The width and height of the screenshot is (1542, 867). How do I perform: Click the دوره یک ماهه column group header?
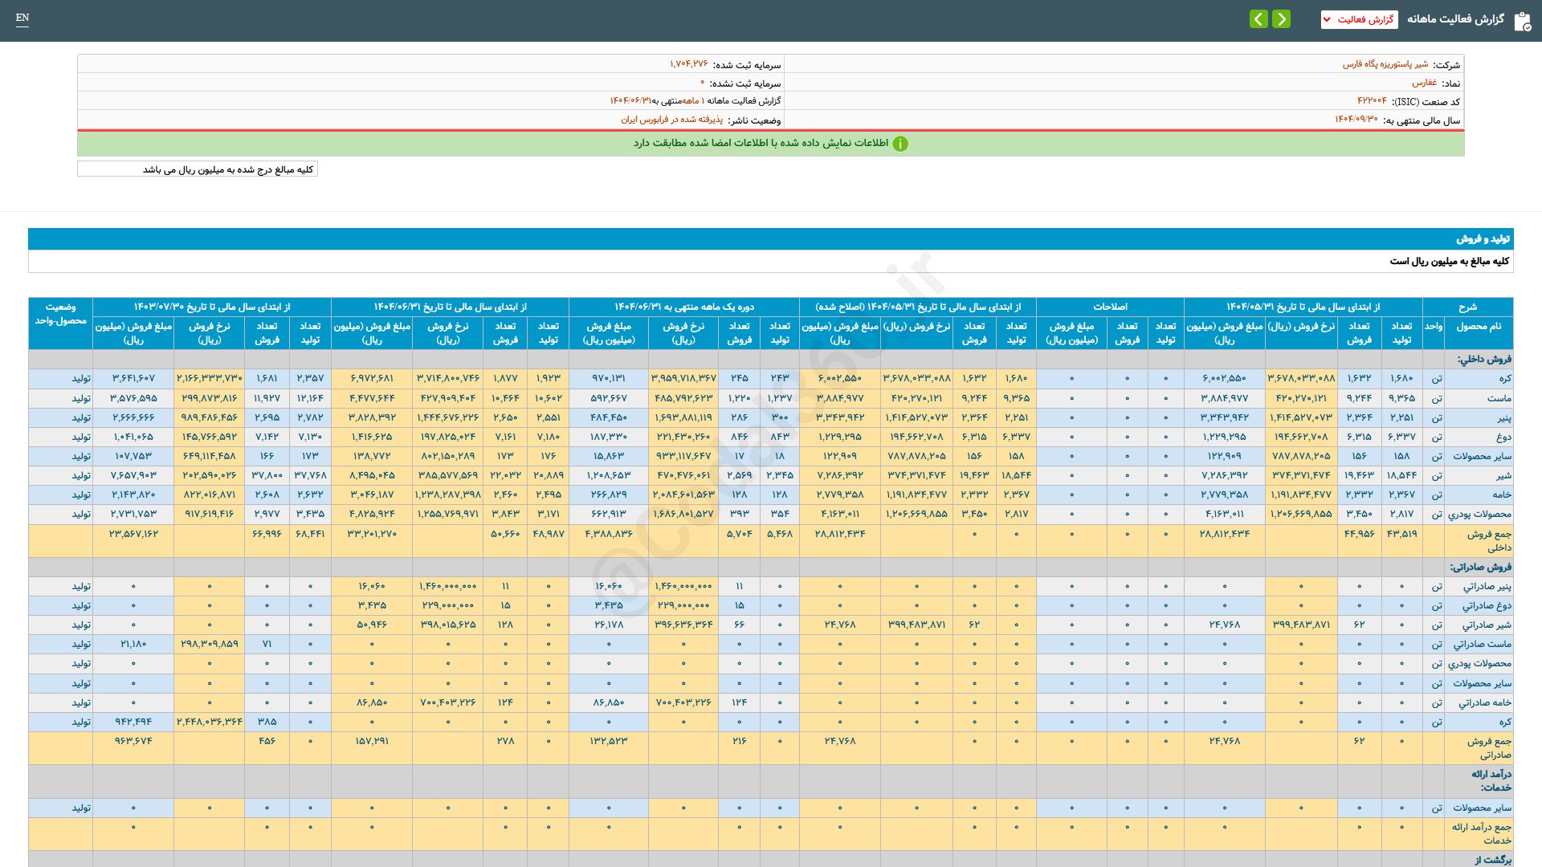pyautogui.click(x=683, y=307)
